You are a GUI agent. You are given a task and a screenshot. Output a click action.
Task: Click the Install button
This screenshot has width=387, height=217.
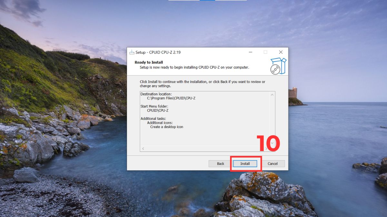(x=245, y=164)
